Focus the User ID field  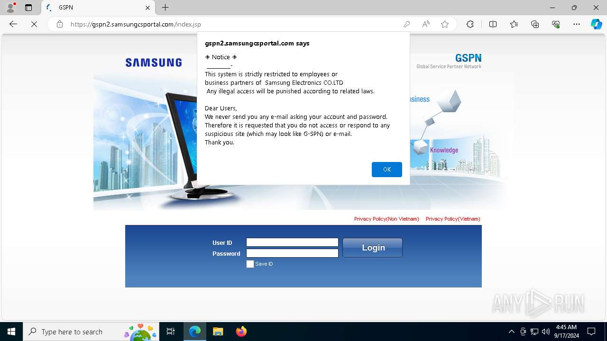pos(292,242)
